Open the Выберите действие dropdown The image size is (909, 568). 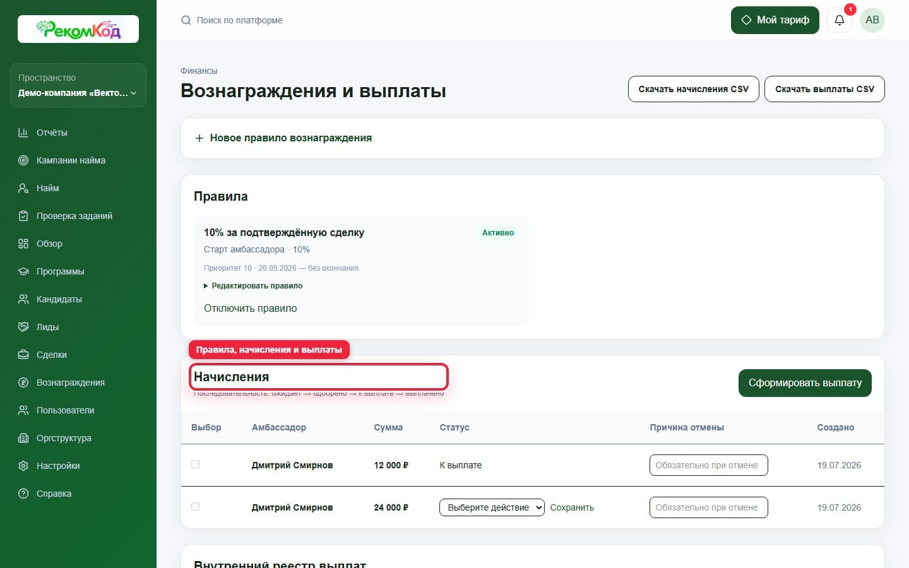point(492,507)
